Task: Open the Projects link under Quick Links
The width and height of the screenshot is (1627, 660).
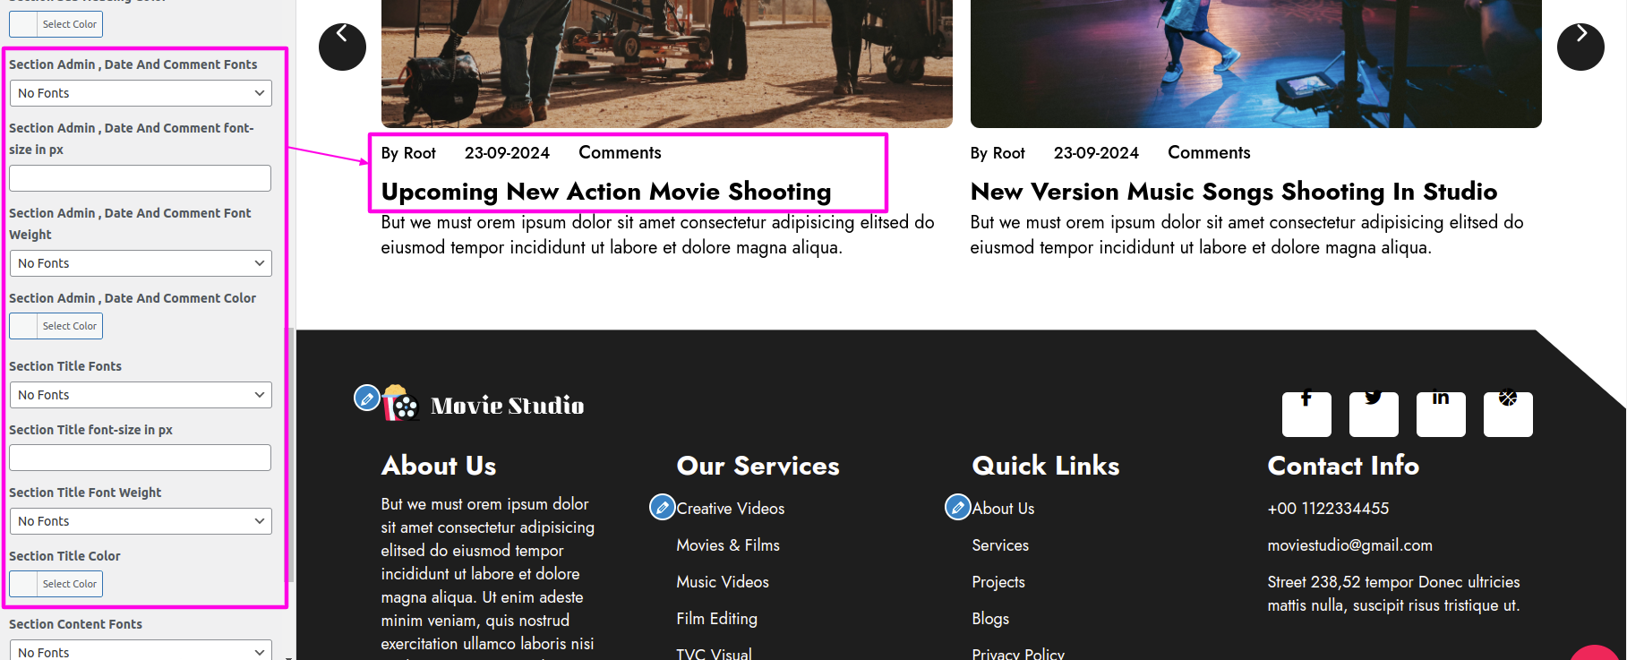Action: [x=998, y=582]
